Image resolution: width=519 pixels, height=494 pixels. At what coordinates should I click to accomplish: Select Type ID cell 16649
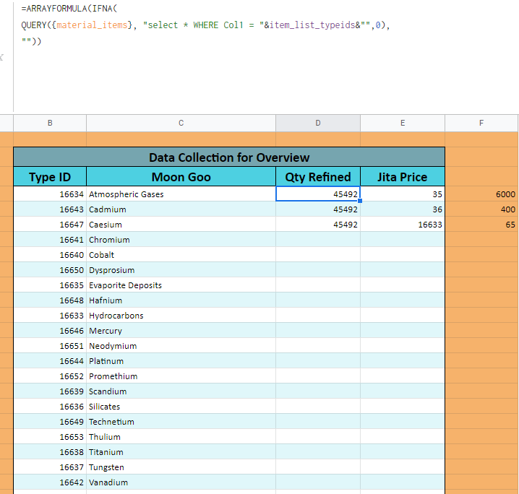pyautogui.click(x=50, y=422)
